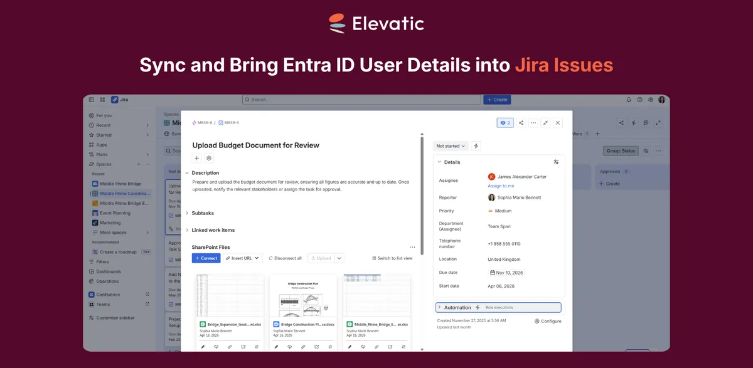Add a new tab with plus icon
The image size is (753, 368).
click(597, 134)
